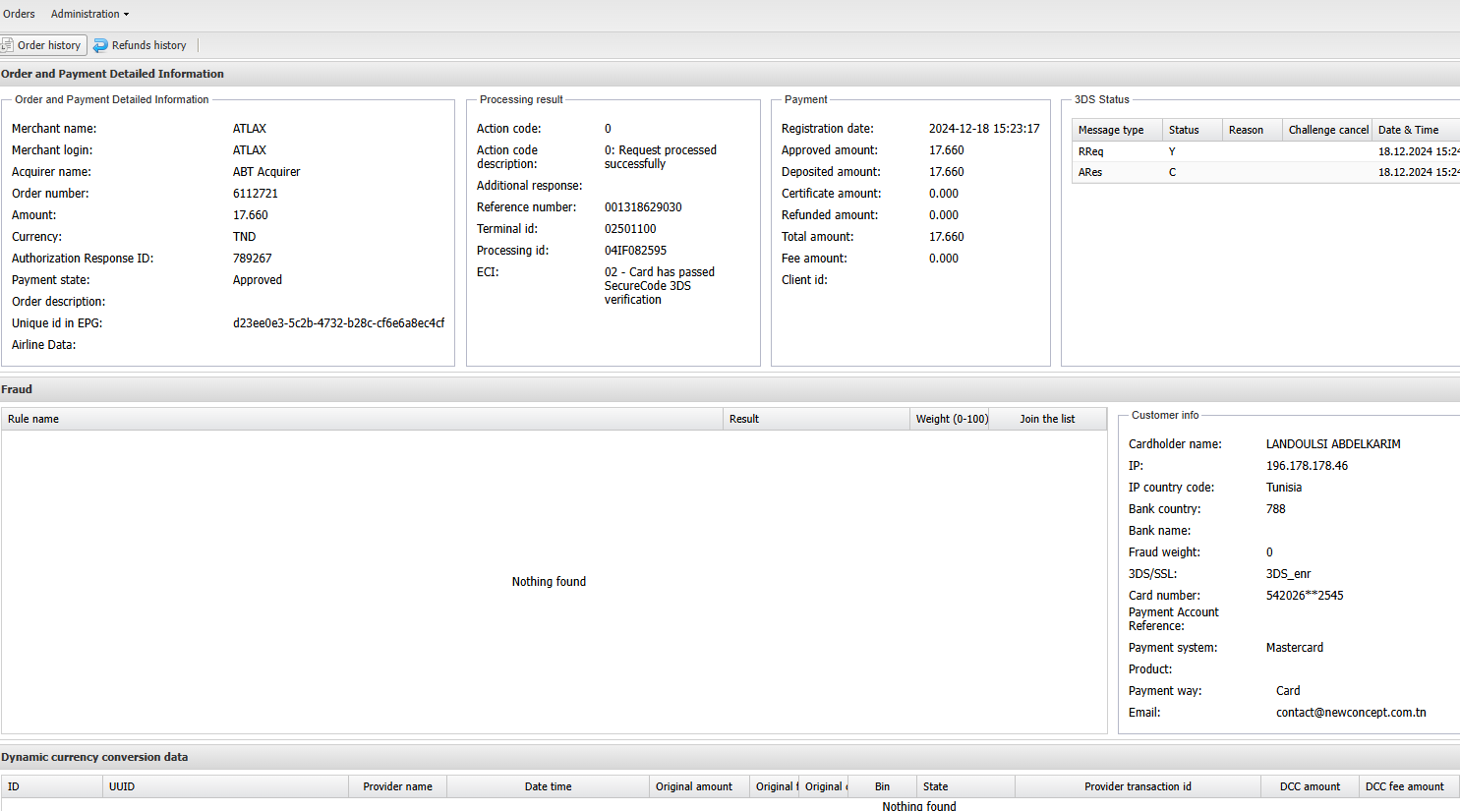Click the Order history document icon
Screen dimensions: 1460x811
tap(7, 45)
